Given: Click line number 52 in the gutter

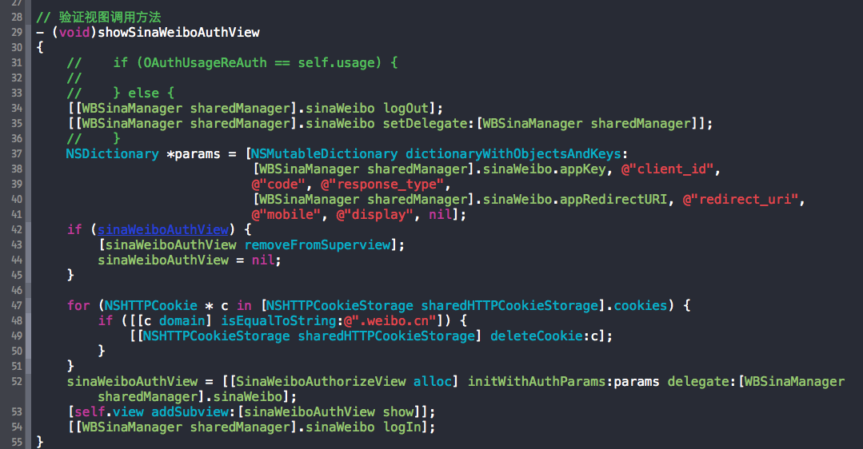Looking at the screenshot, I should tap(17, 381).
